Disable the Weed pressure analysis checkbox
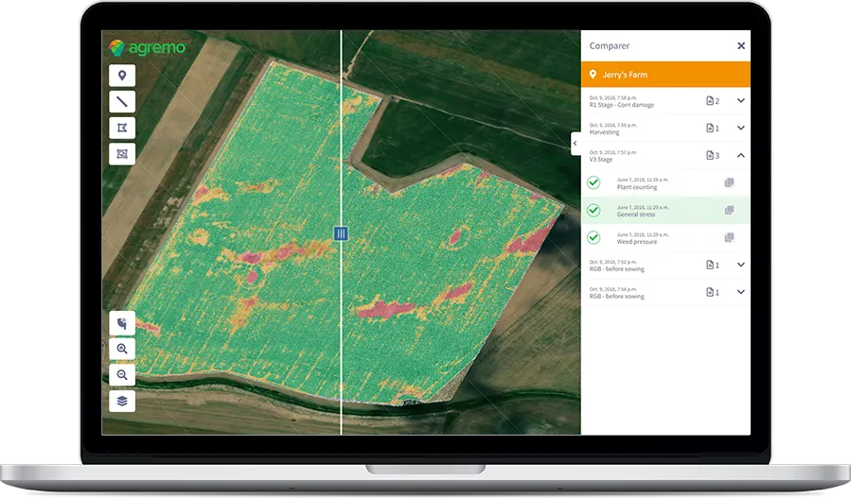The image size is (851, 498). (594, 237)
